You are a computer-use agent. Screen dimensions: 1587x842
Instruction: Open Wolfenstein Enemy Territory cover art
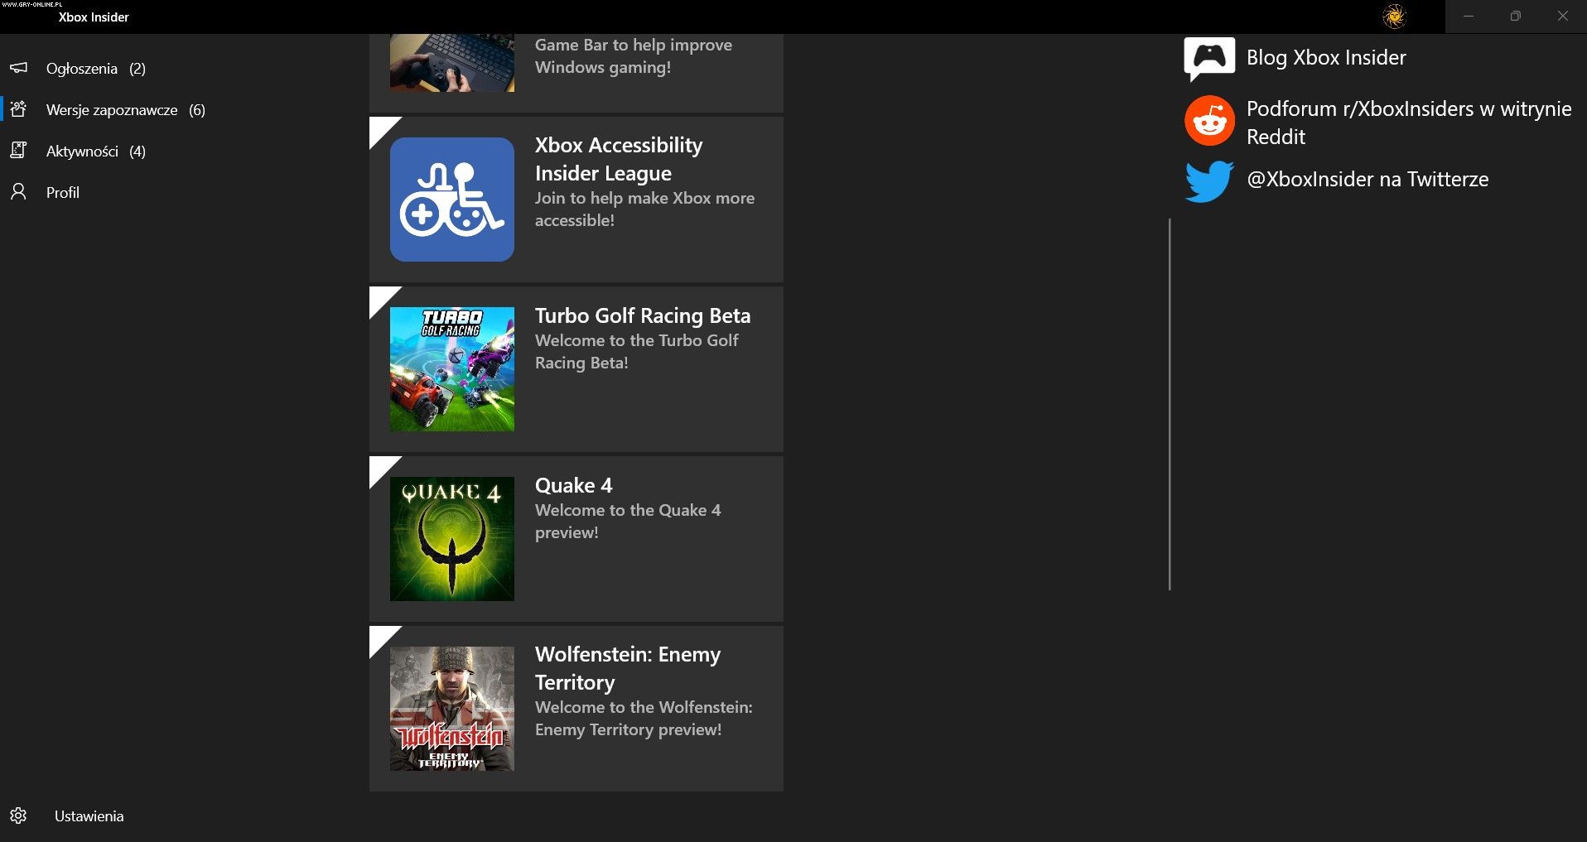point(452,709)
